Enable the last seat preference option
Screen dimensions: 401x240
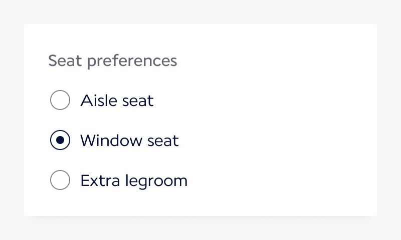click(x=60, y=180)
